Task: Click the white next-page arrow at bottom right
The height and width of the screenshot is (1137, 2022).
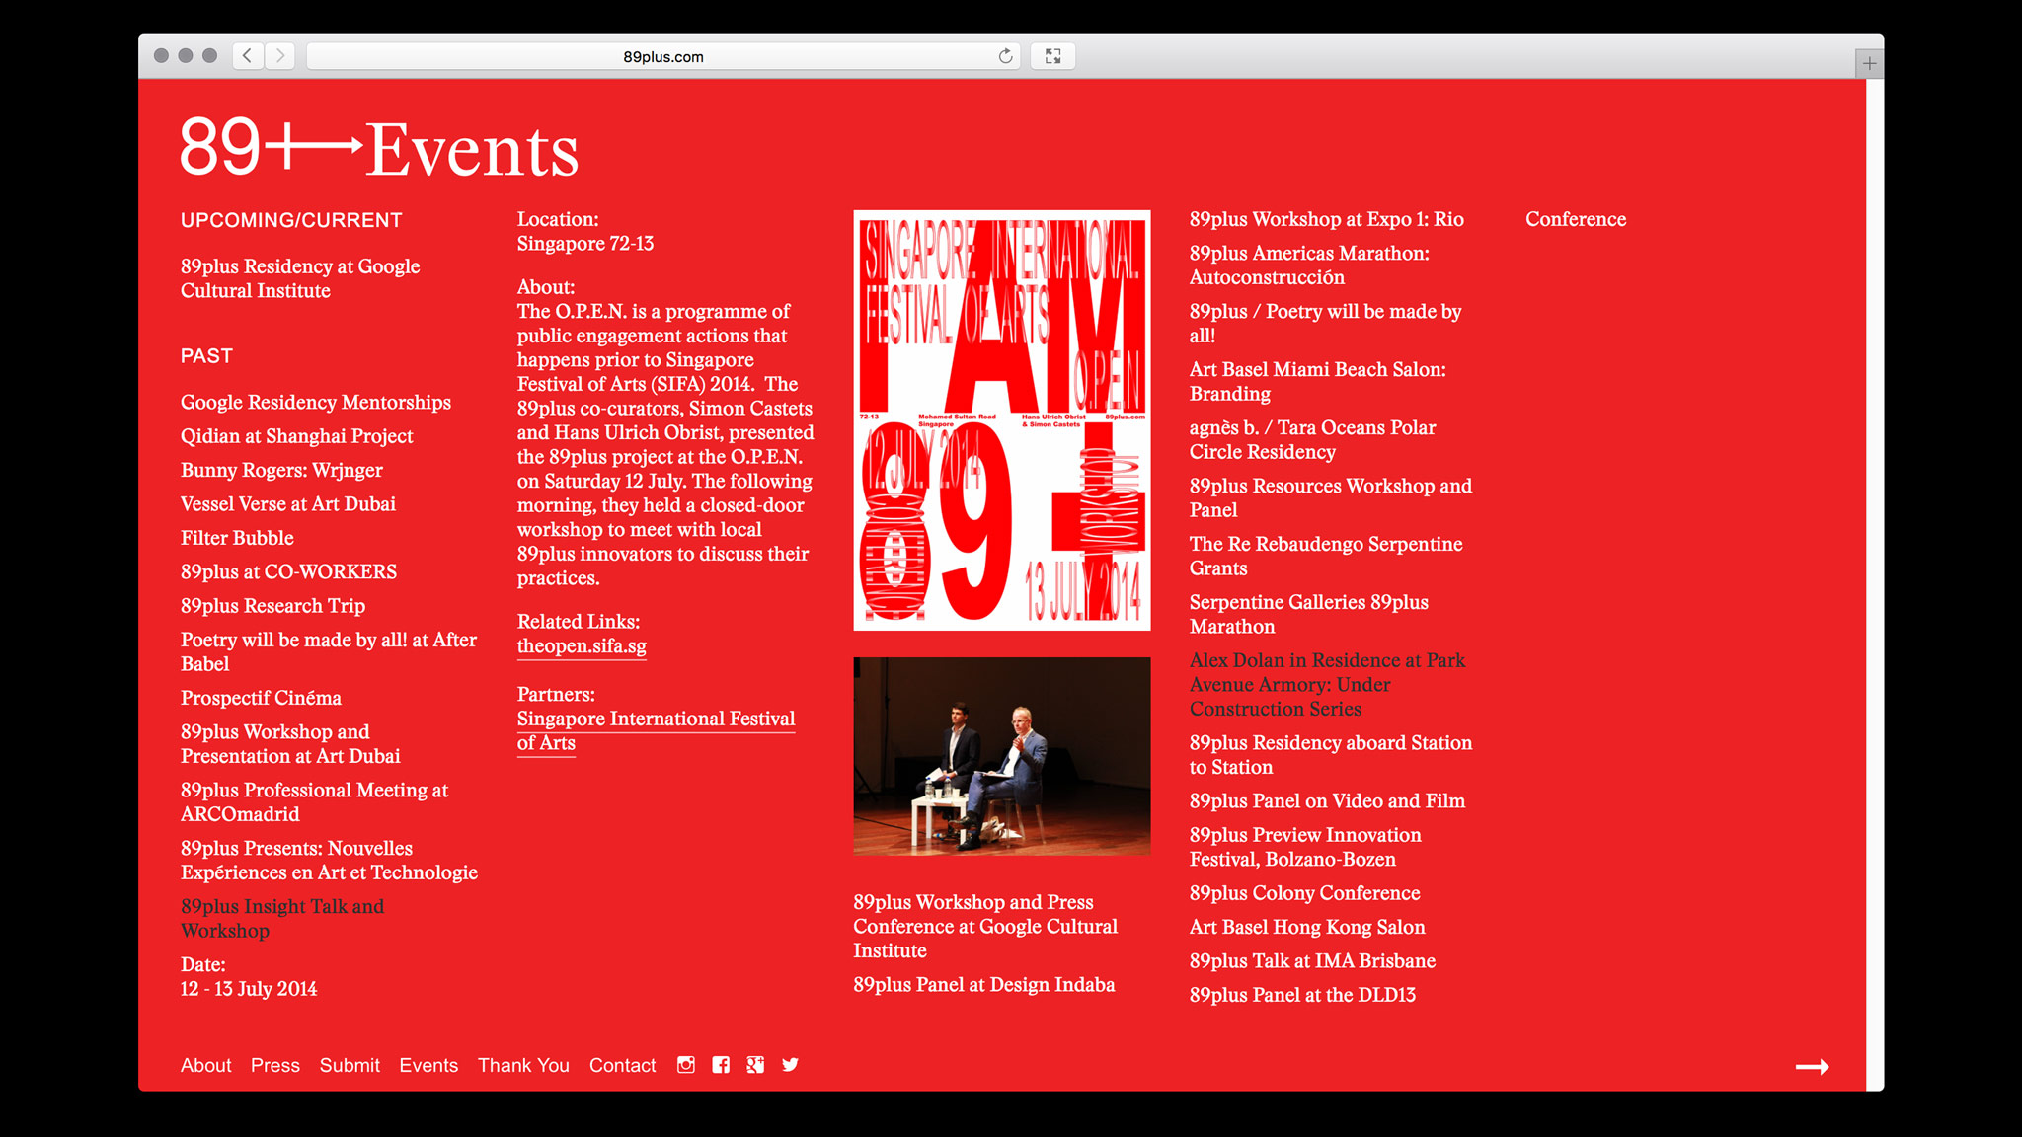Action: (1812, 1067)
